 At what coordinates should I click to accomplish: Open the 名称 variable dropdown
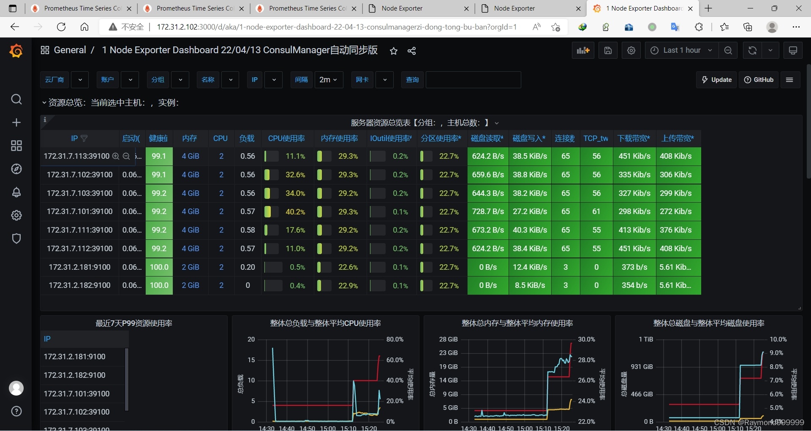tap(230, 80)
